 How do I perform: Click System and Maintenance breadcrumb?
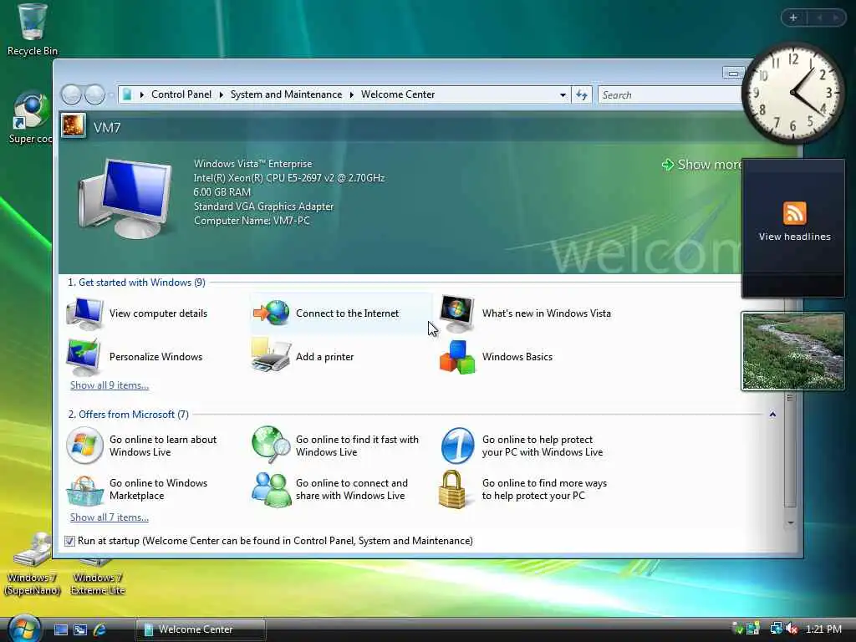(286, 94)
